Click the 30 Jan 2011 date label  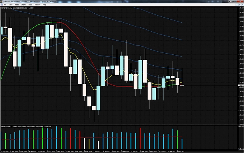(116, 151)
